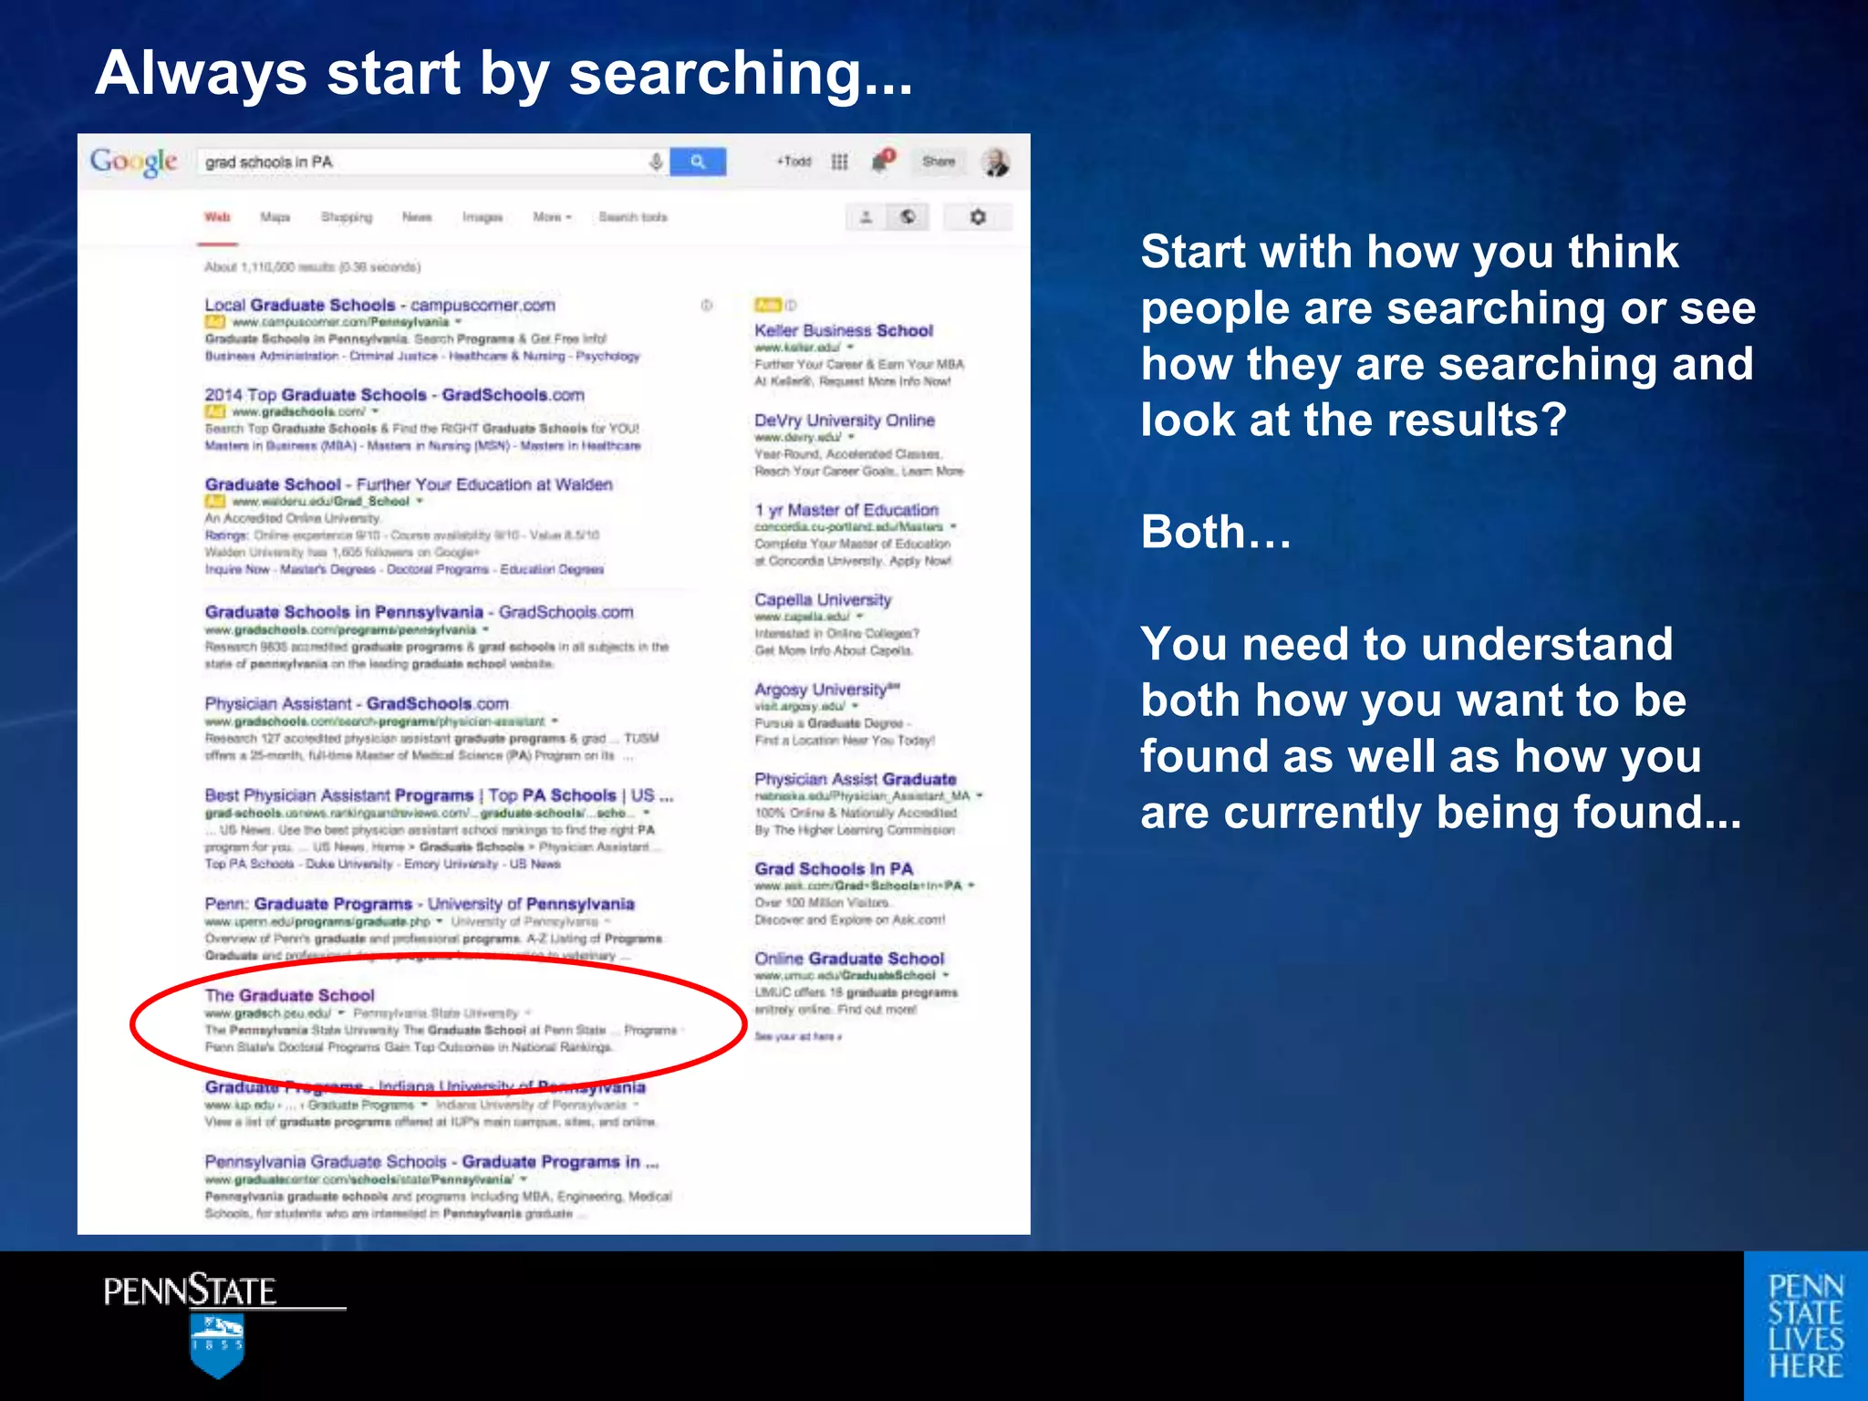Click the Share button

tap(939, 161)
